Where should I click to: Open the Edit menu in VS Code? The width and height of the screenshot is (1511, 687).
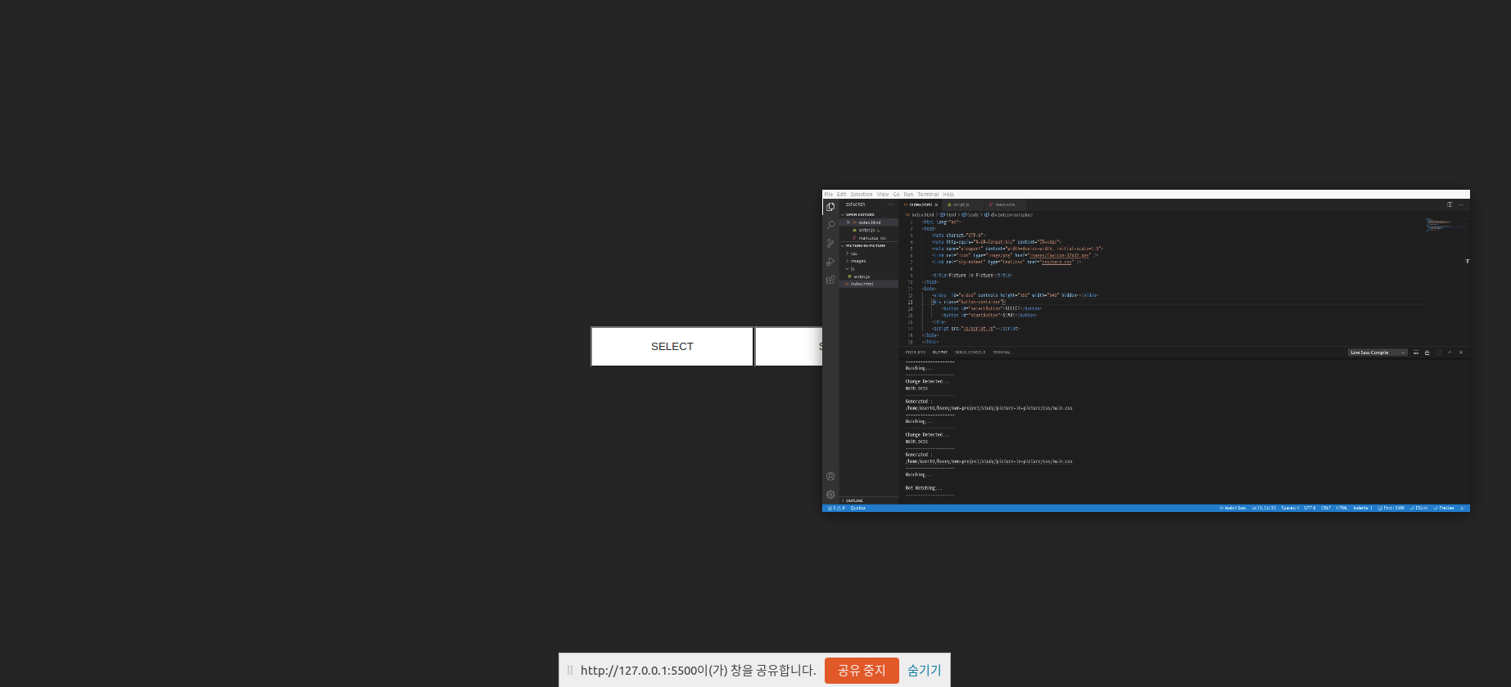click(841, 194)
